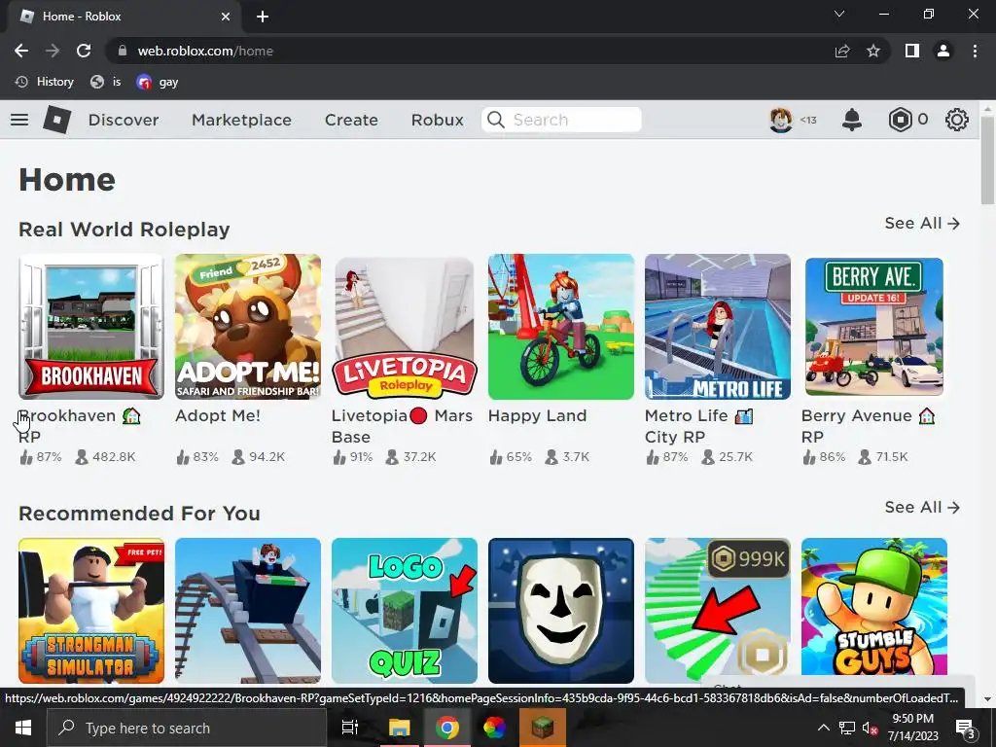Image resolution: width=996 pixels, height=747 pixels.
Task: Open the white mask game thumbnail
Action: click(561, 611)
